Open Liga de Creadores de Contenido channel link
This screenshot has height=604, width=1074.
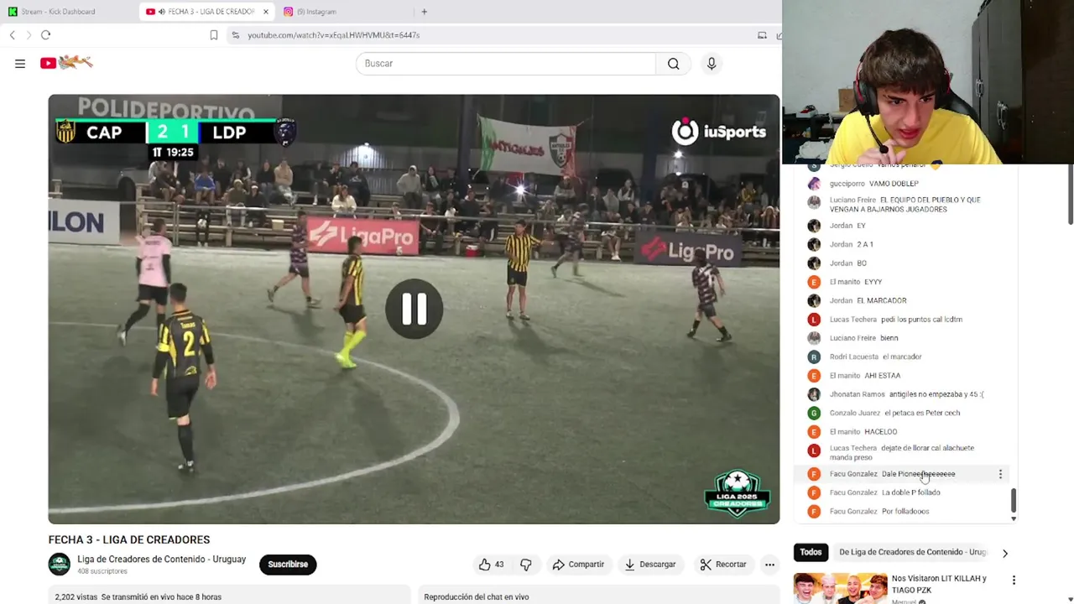[162, 560]
